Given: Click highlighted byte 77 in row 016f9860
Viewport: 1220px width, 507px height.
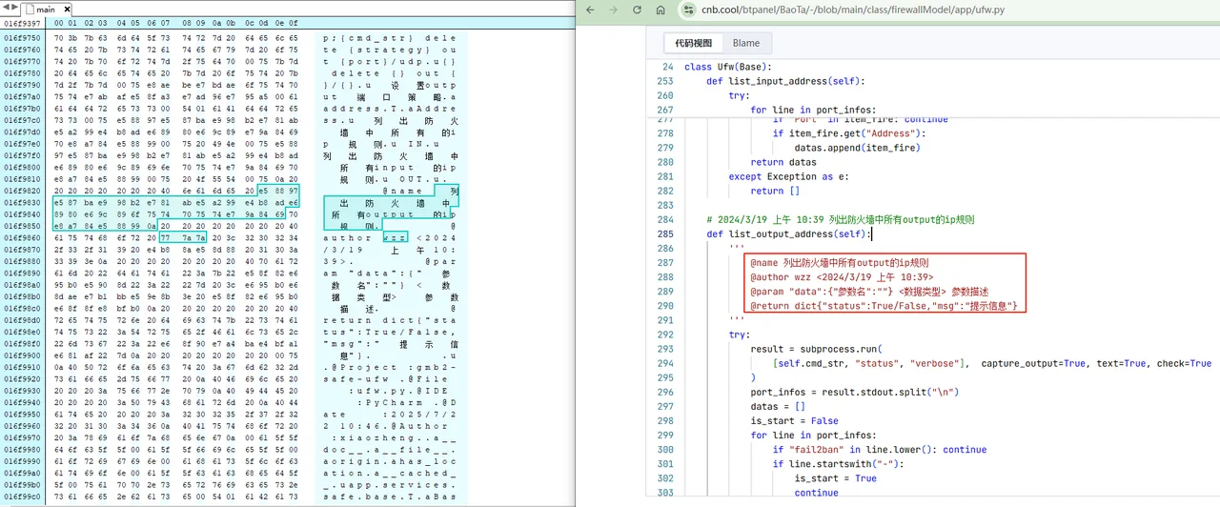Looking at the screenshot, I should point(167,238).
